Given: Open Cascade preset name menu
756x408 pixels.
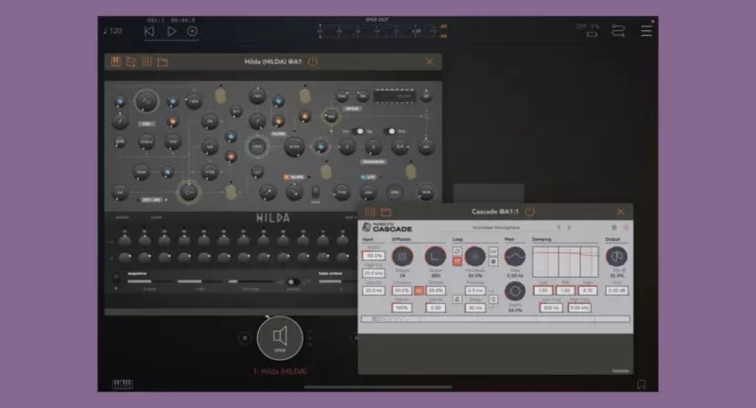Looking at the screenshot, I should pyautogui.click(x=495, y=228).
